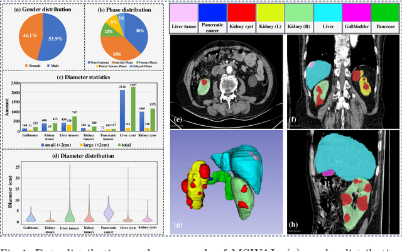The image size is (402, 251).
Task: Select the cyan Liver color swatch
Action: click(328, 13)
